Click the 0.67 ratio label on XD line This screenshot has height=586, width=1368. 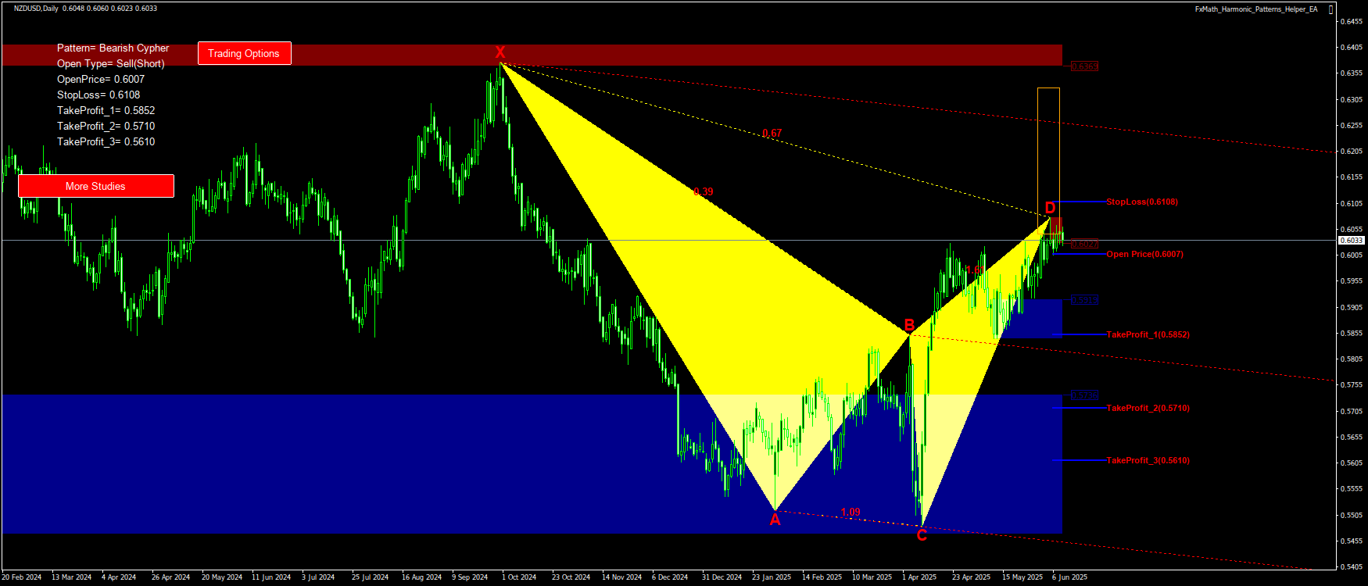pos(772,134)
